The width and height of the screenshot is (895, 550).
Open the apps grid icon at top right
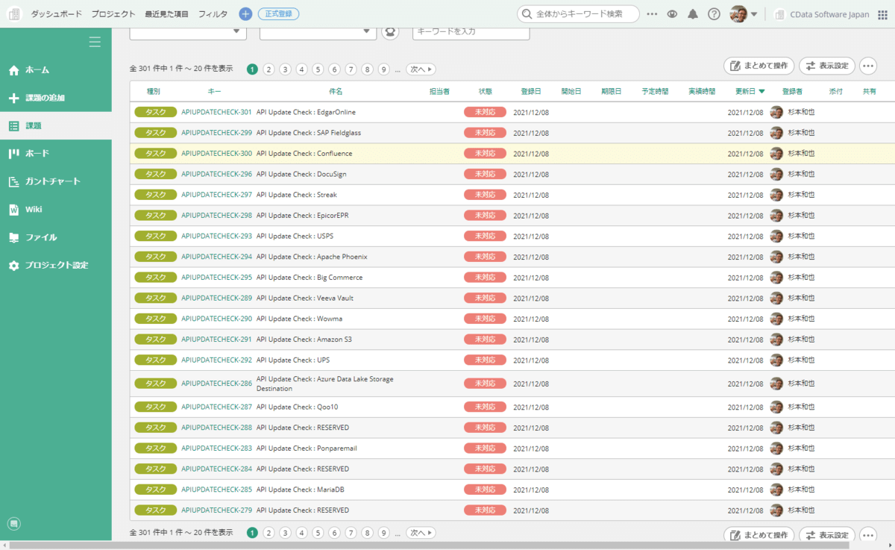click(882, 14)
